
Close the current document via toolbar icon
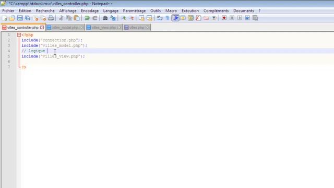point(36,18)
